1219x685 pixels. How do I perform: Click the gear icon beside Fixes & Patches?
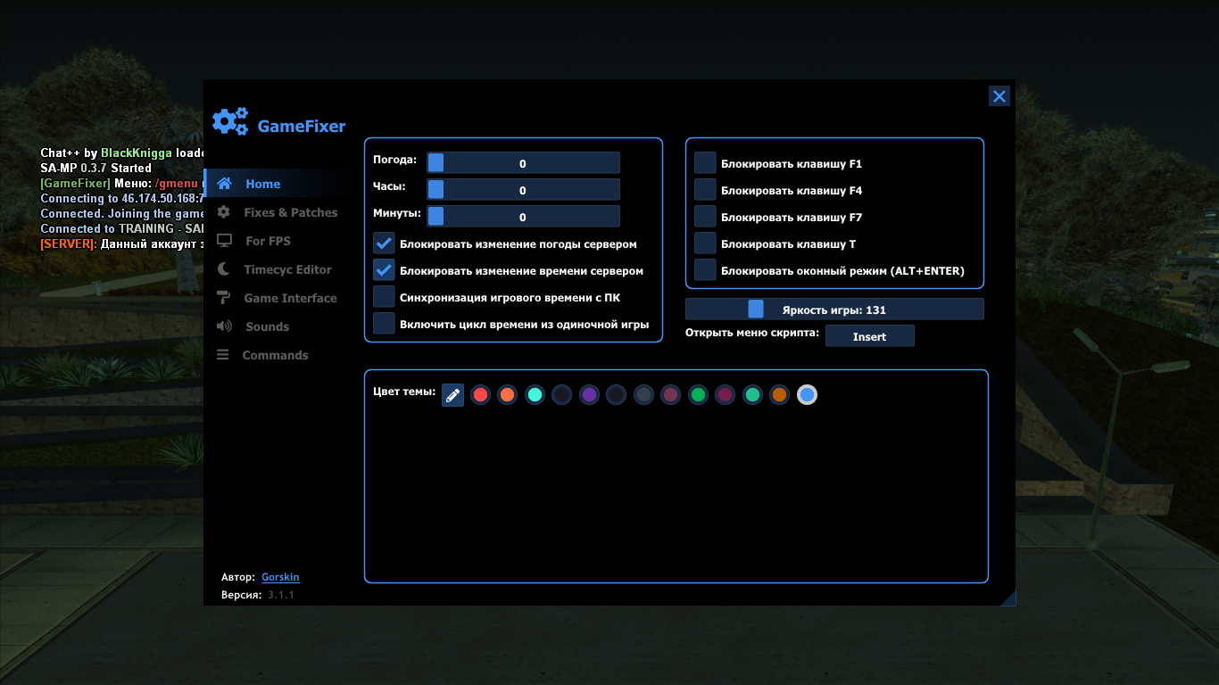(224, 212)
